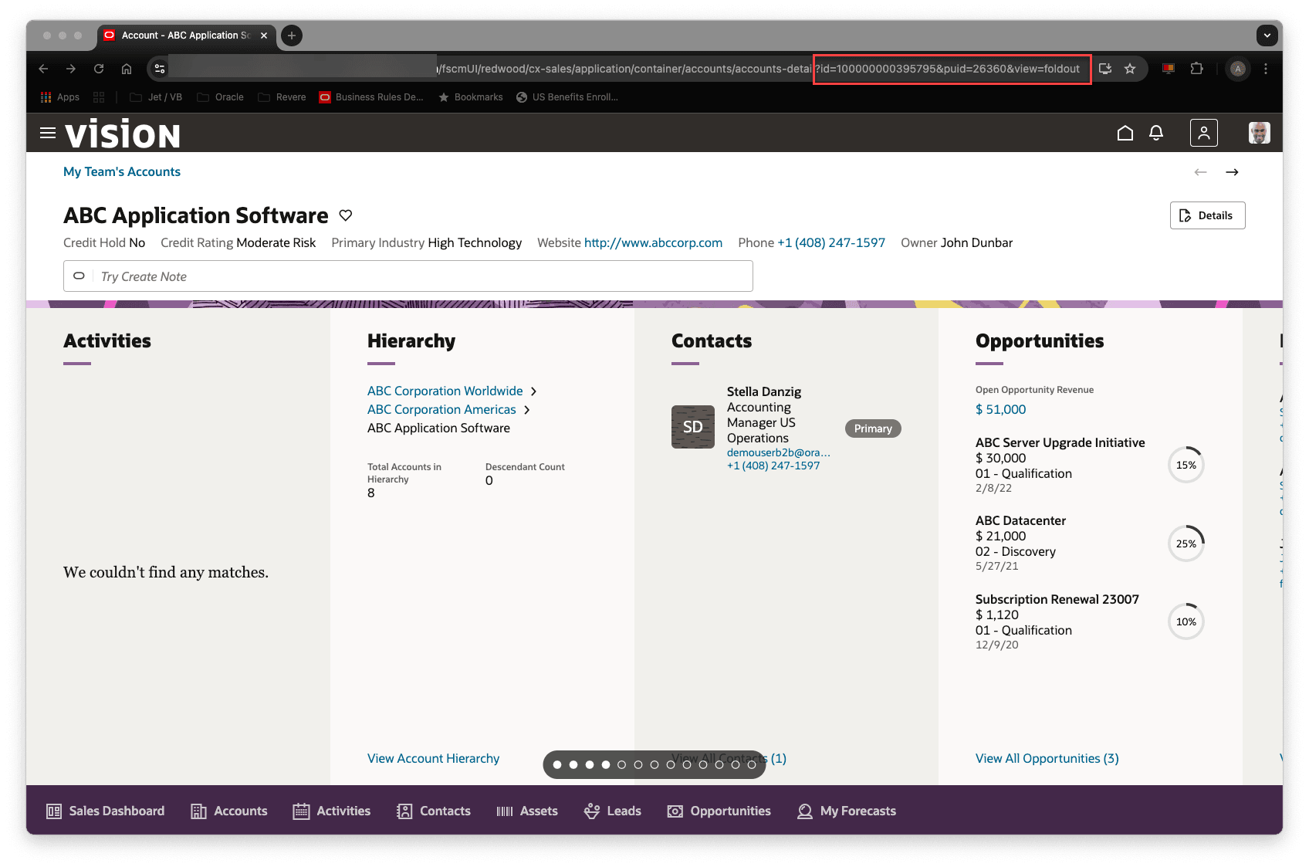Click the user profile avatar photo
Screen dimensions: 1309x867
point(1259,133)
